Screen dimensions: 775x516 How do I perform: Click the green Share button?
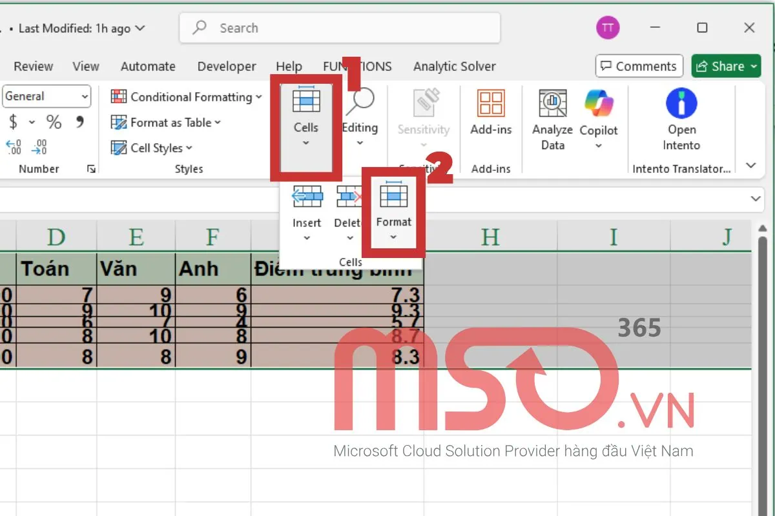tap(726, 66)
